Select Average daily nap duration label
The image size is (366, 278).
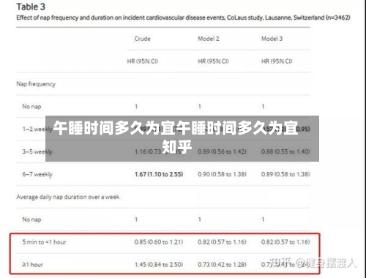click(x=68, y=197)
